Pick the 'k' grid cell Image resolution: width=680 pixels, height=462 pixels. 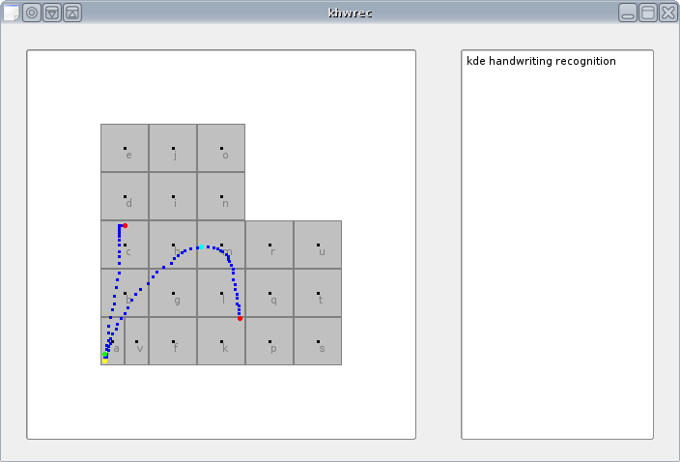pyautogui.click(x=221, y=341)
